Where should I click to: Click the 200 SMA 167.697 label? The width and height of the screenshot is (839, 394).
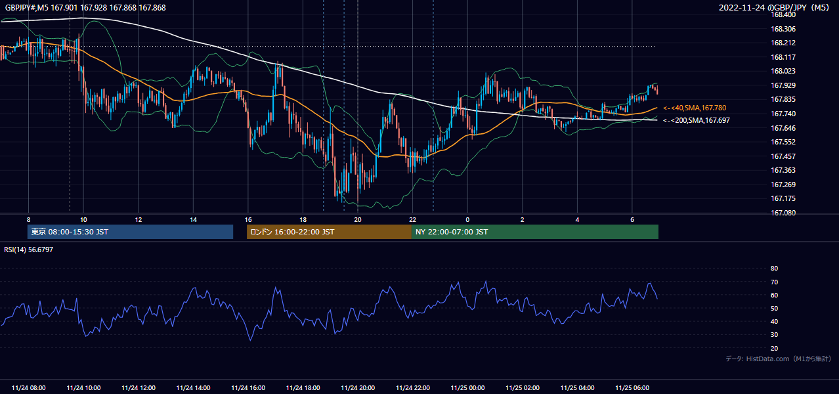click(x=696, y=120)
